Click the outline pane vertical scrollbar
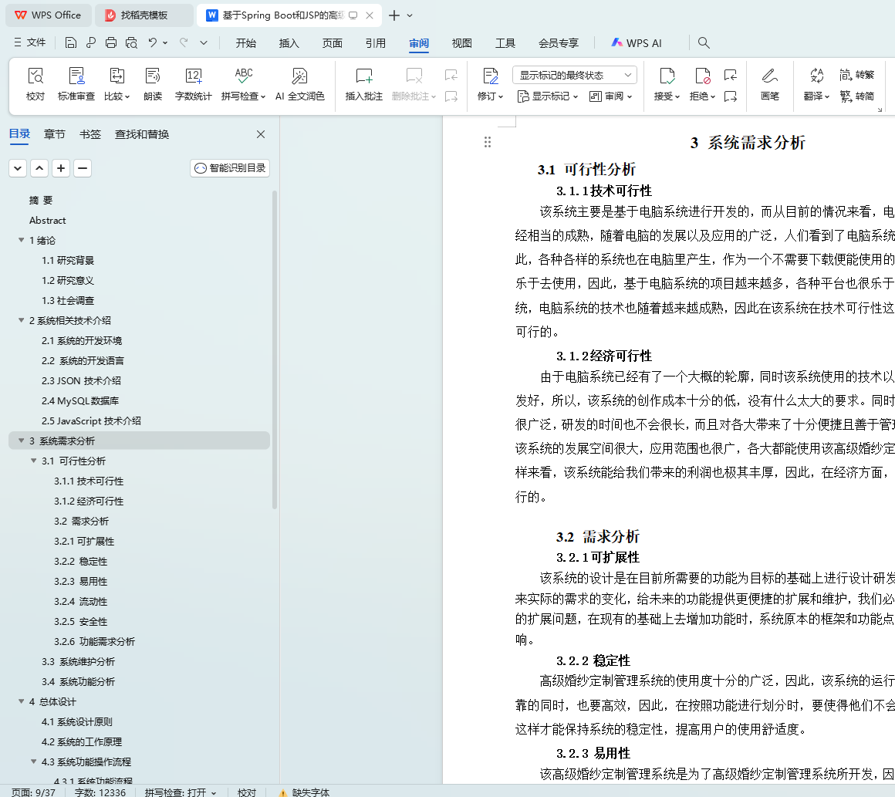 point(275,350)
